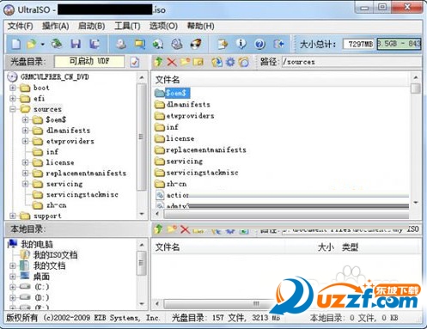Click the Save As icon
Viewport: 427px width, 329px height.
click(95, 44)
